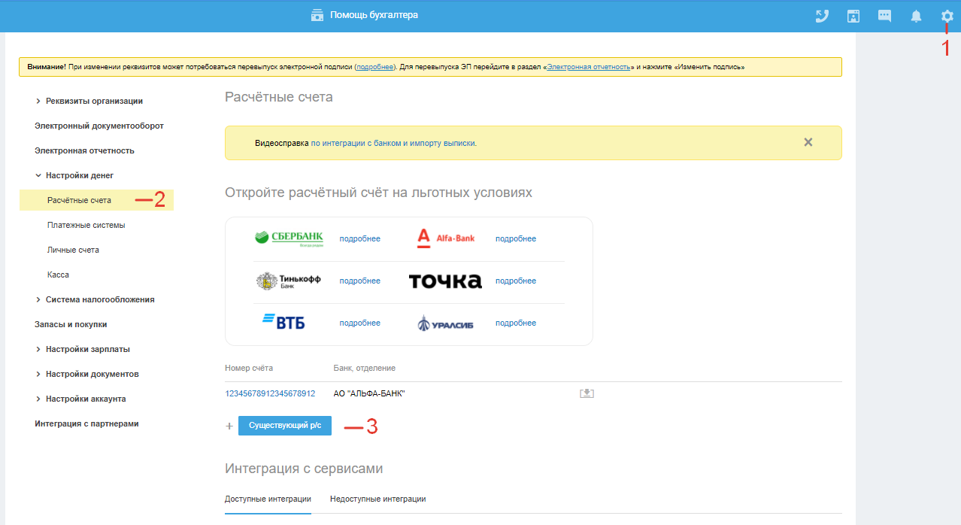Click the plus icon beside Существующий р/с

[x=230, y=426]
